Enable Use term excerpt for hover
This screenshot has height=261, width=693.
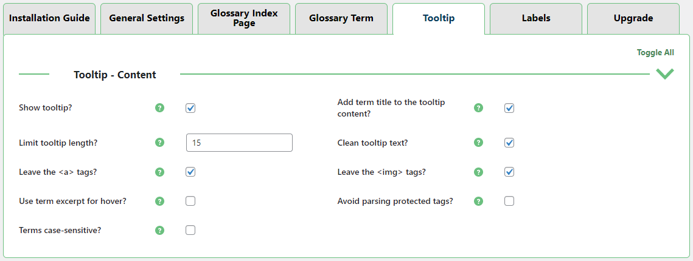click(190, 201)
